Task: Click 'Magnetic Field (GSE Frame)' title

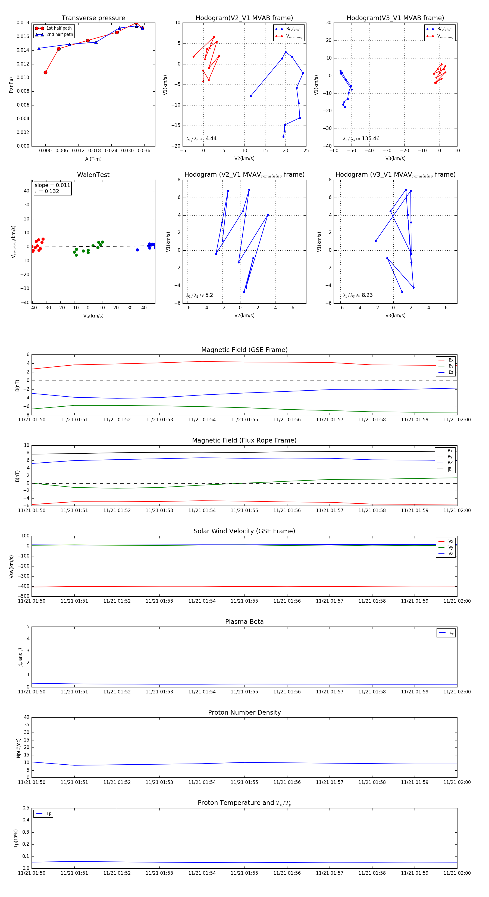Action: (244, 350)
